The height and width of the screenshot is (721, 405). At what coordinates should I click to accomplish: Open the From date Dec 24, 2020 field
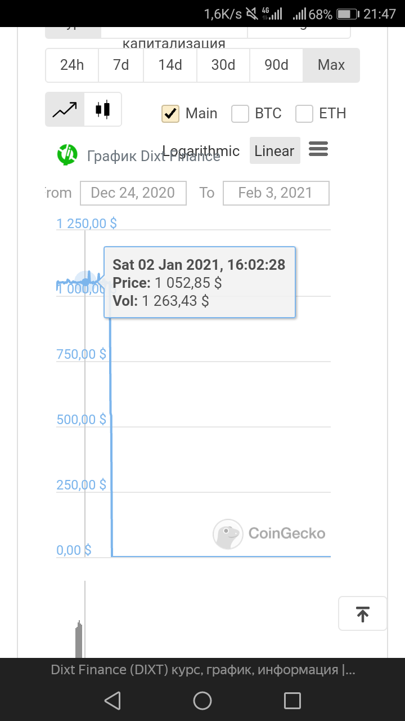click(133, 193)
